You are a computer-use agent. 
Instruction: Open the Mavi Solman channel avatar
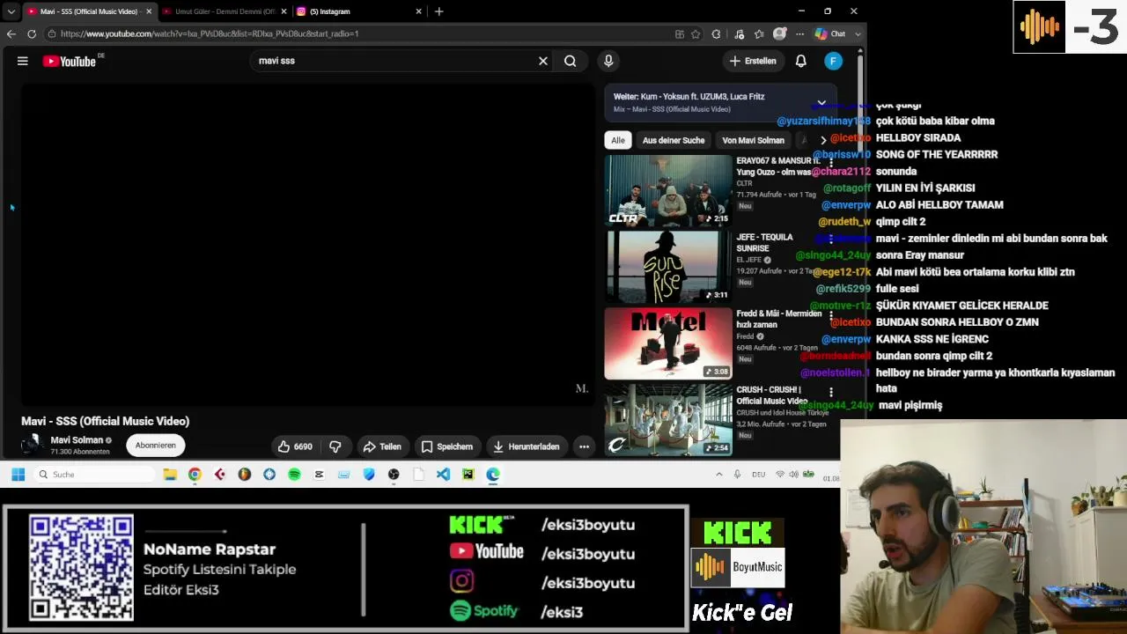33,445
